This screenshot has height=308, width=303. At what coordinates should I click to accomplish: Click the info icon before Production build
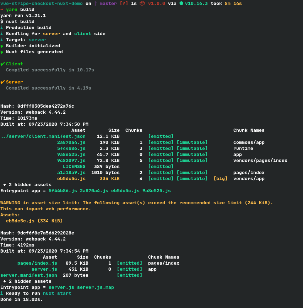tap(1, 27)
